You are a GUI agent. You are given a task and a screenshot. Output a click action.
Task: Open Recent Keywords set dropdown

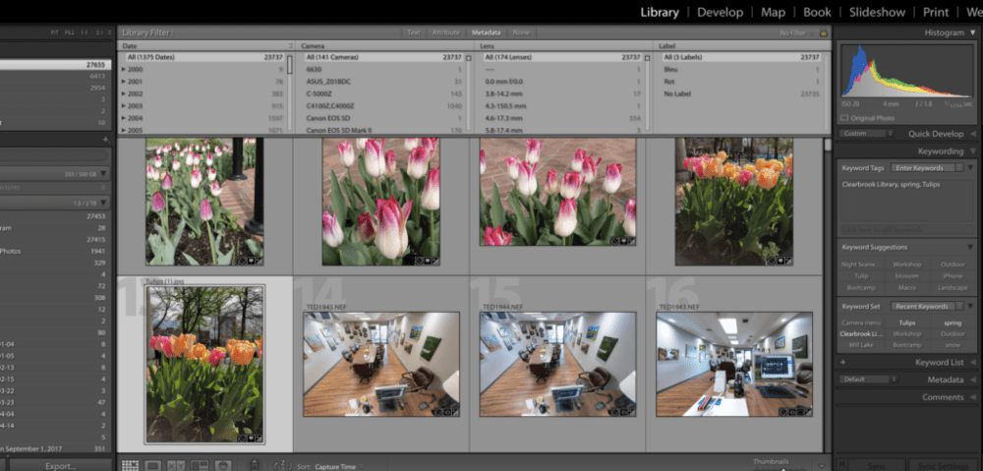click(929, 306)
